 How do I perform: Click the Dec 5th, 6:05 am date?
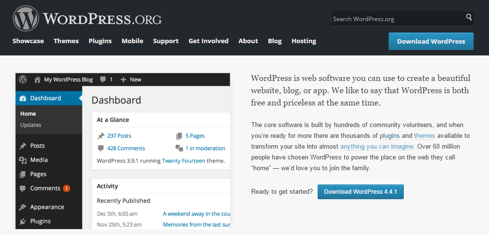click(x=117, y=214)
